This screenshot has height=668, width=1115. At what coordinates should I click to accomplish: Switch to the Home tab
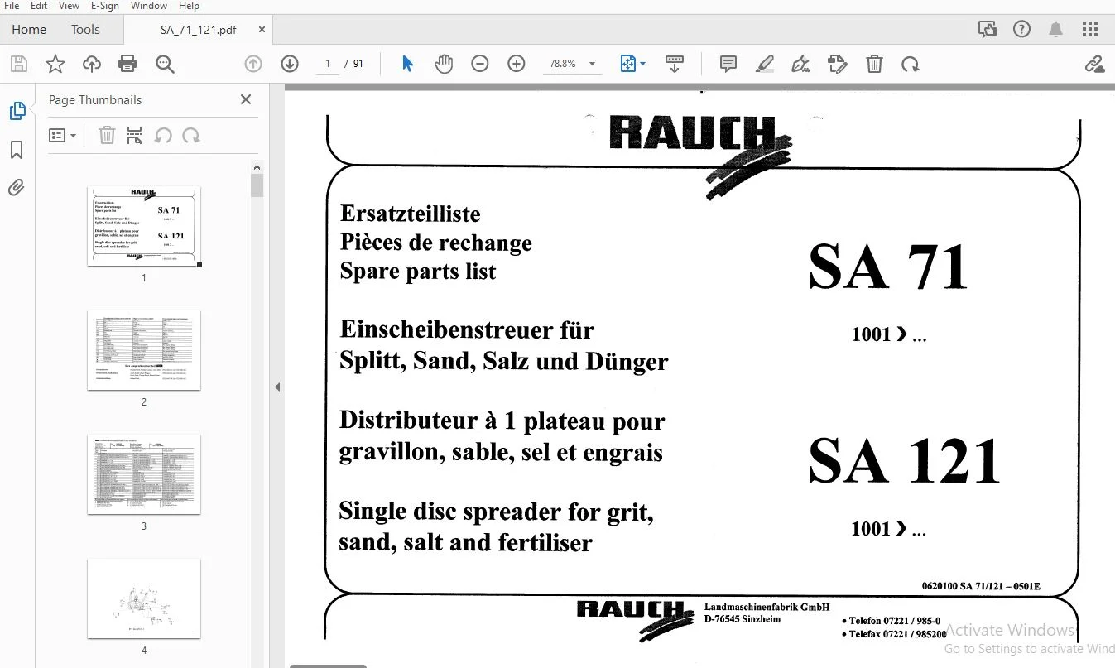tap(29, 30)
